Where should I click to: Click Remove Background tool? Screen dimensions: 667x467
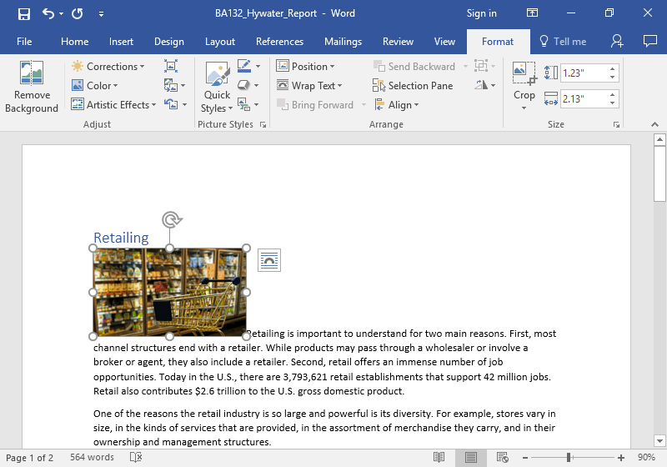[32, 87]
